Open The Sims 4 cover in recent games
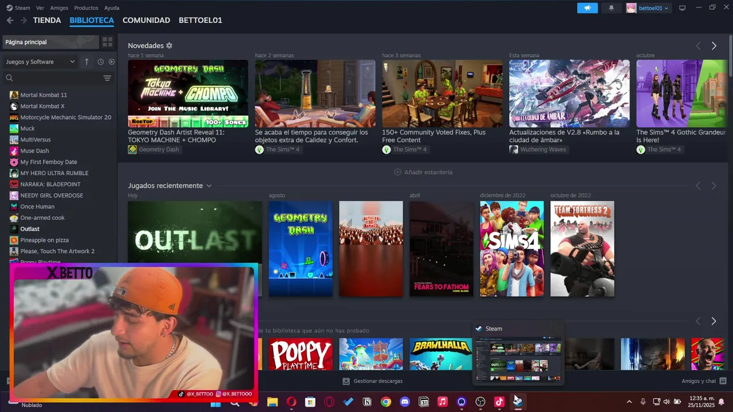The image size is (733, 412). (512, 249)
